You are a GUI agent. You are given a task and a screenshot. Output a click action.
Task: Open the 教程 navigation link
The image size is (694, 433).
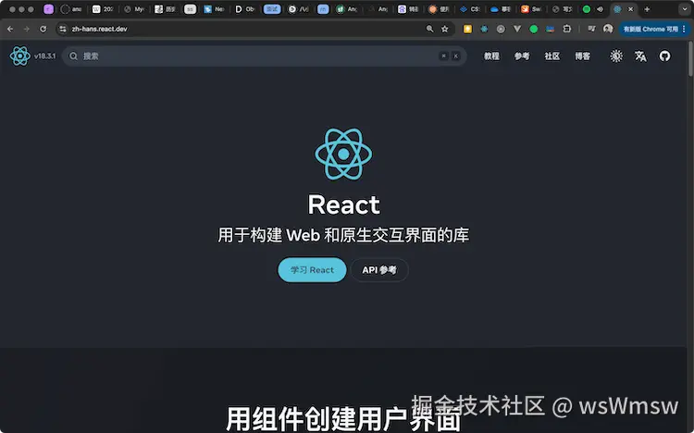[x=491, y=56]
